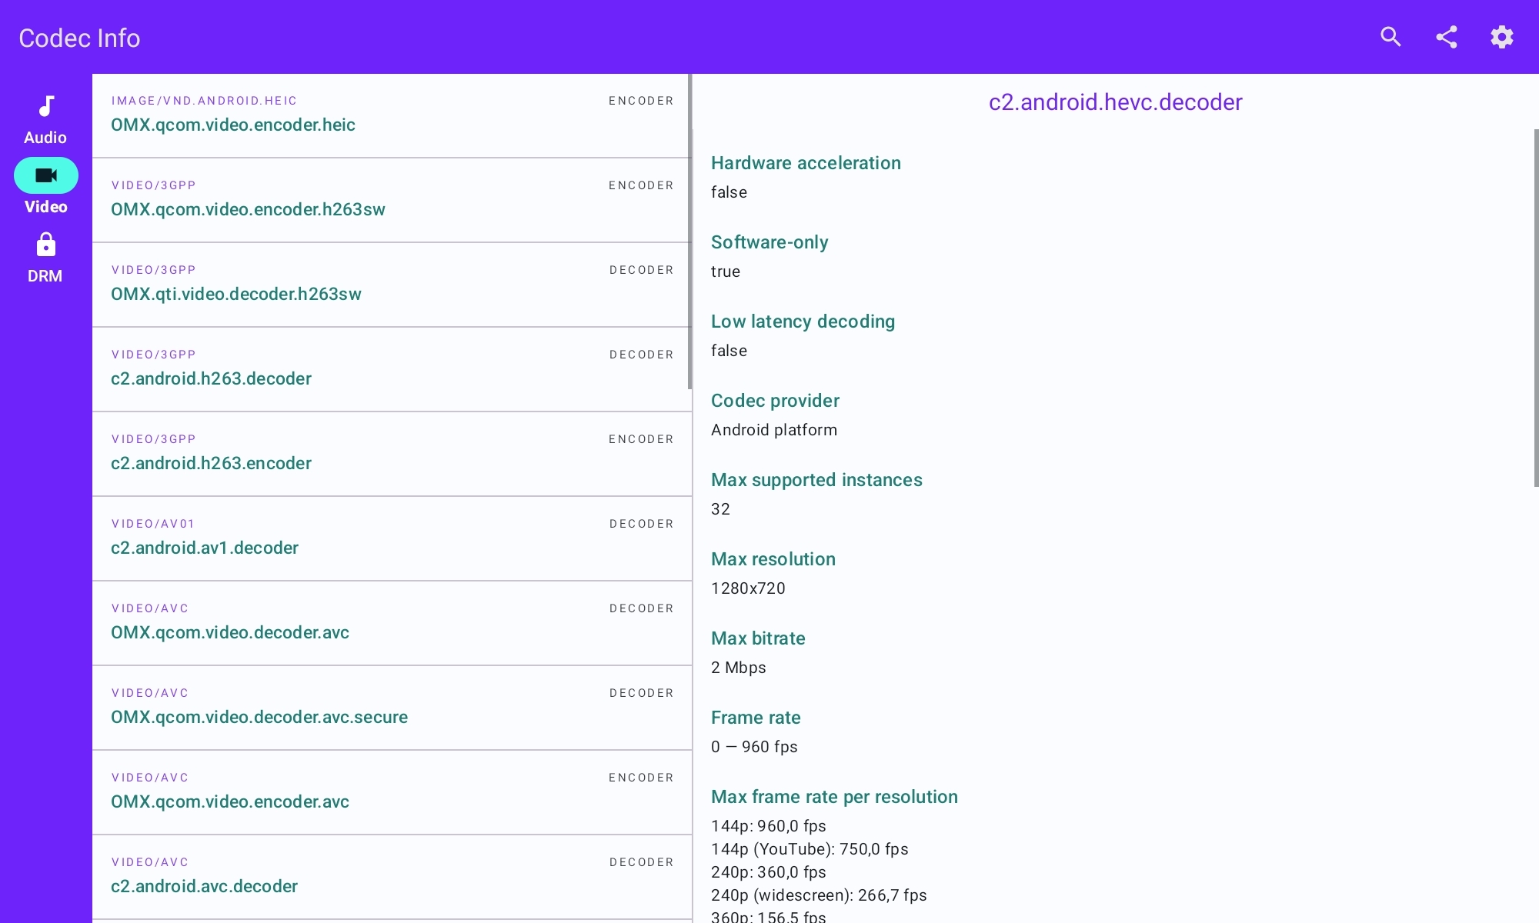The width and height of the screenshot is (1539, 923).
Task: Open OMX.qti.video.decoder.h263sw details
Action: click(x=392, y=285)
